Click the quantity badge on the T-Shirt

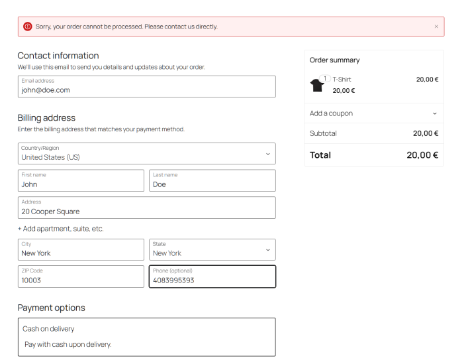[x=325, y=79]
